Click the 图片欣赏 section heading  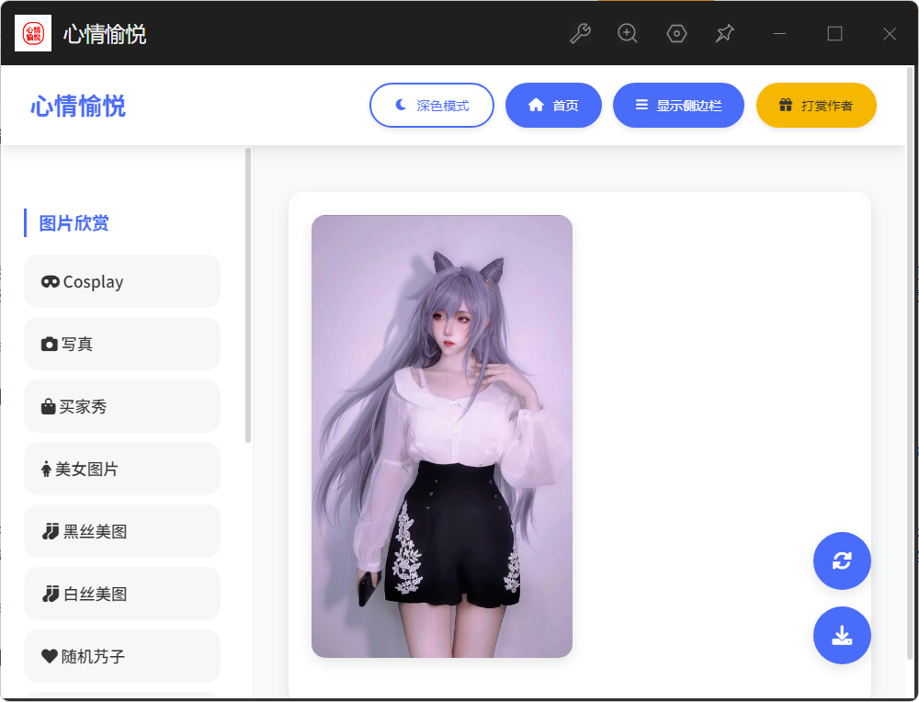(x=74, y=223)
